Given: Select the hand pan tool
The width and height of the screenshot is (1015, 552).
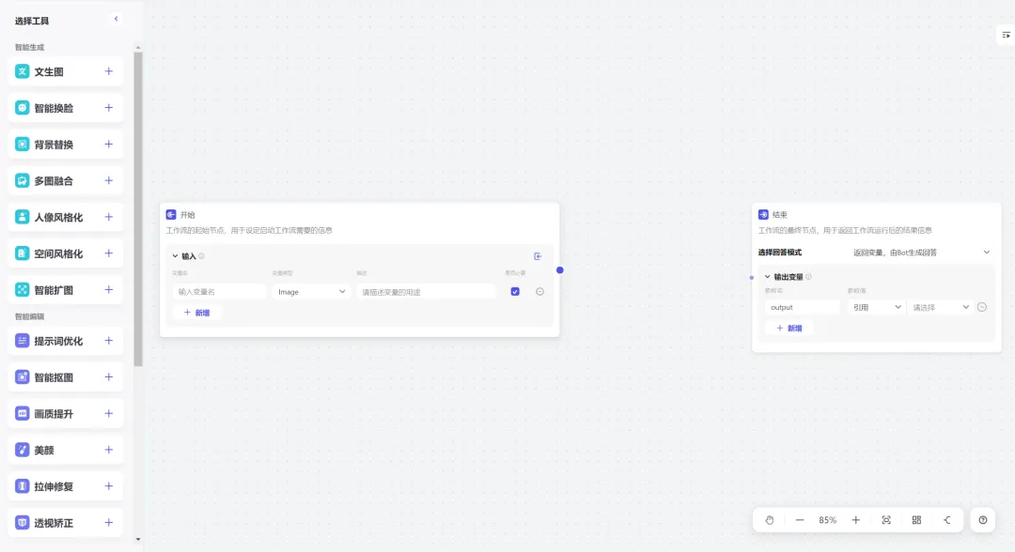Looking at the screenshot, I should coord(770,520).
